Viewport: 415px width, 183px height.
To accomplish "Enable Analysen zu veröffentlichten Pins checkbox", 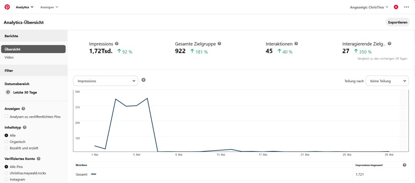I will click(x=6, y=117).
